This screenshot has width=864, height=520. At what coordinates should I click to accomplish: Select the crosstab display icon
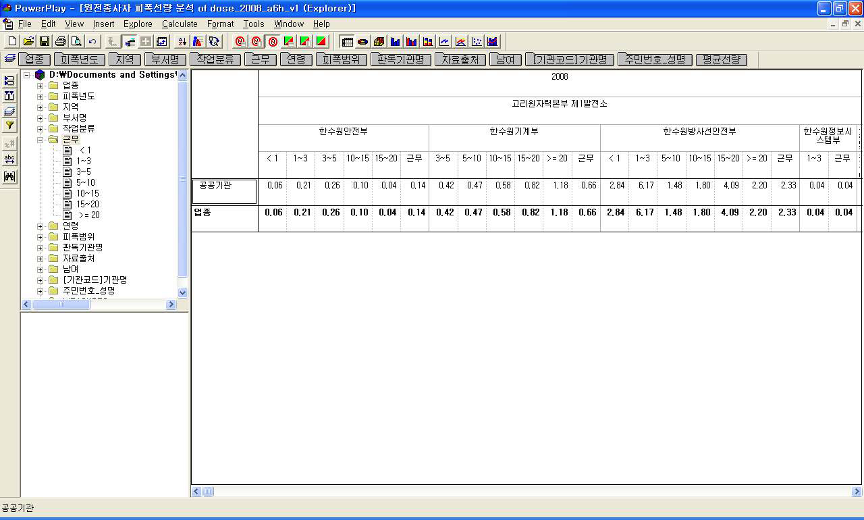(x=346, y=41)
